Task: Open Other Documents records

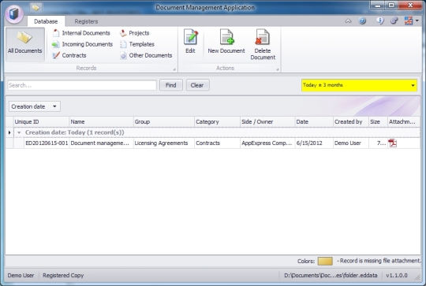Action: [x=146, y=55]
